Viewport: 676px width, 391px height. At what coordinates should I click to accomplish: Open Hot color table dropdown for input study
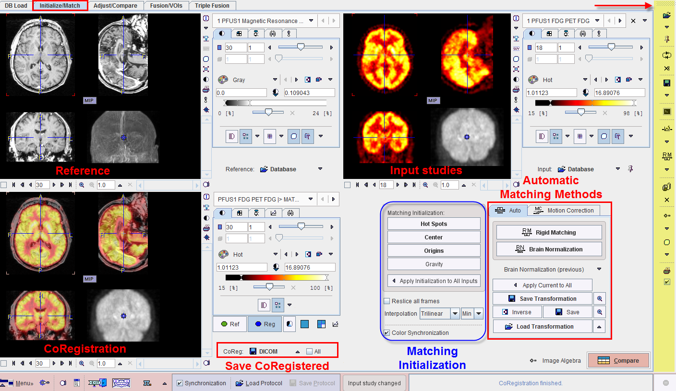click(585, 80)
